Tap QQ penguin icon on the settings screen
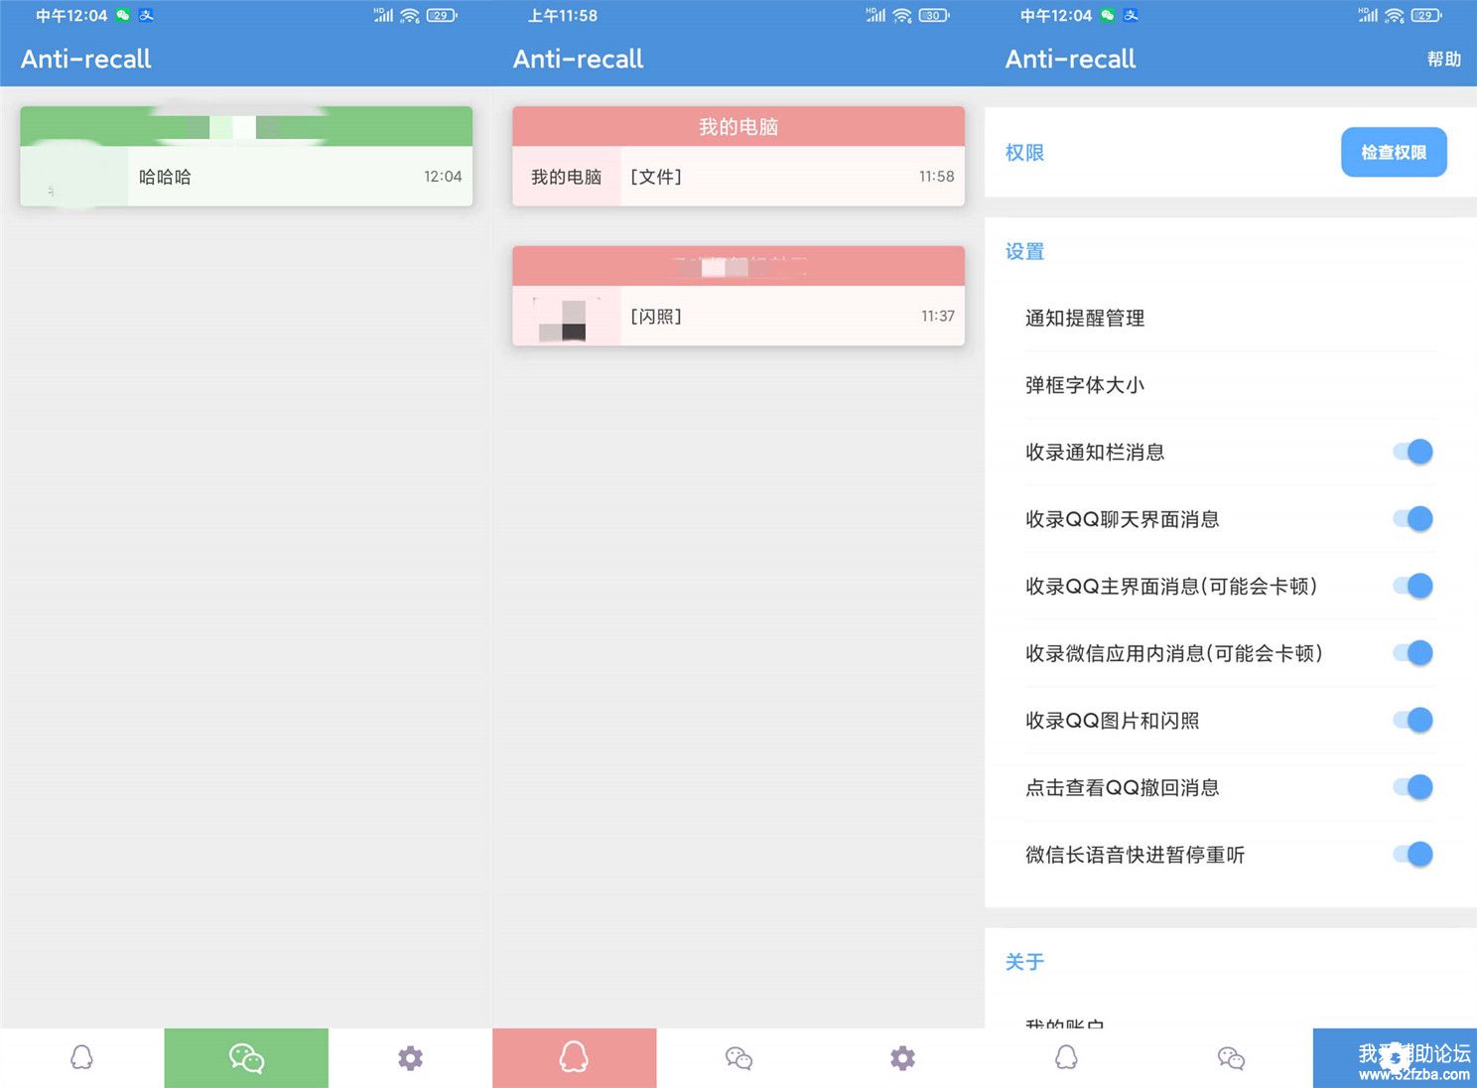Screen dimensions: 1477x1088 1066,1057
